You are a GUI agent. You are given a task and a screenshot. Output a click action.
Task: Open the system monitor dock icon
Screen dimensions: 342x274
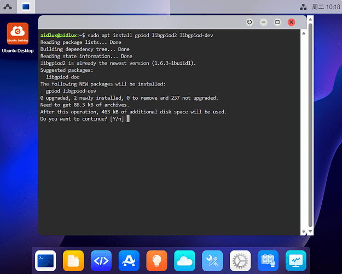[x=296, y=260]
